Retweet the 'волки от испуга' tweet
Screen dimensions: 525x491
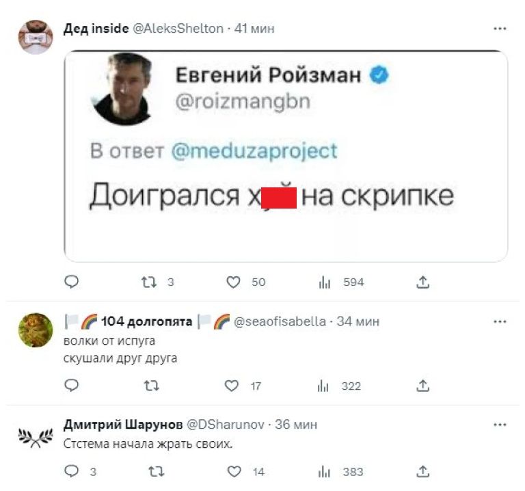click(153, 386)
